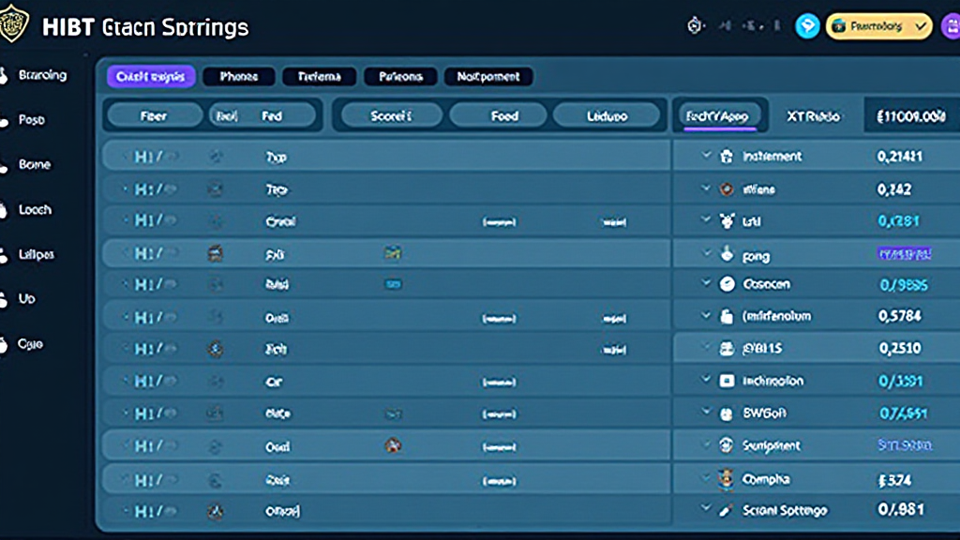Open the Noitpoment tab
The height and width of the screenshot is (540, 960).
(x=488, y=77)
